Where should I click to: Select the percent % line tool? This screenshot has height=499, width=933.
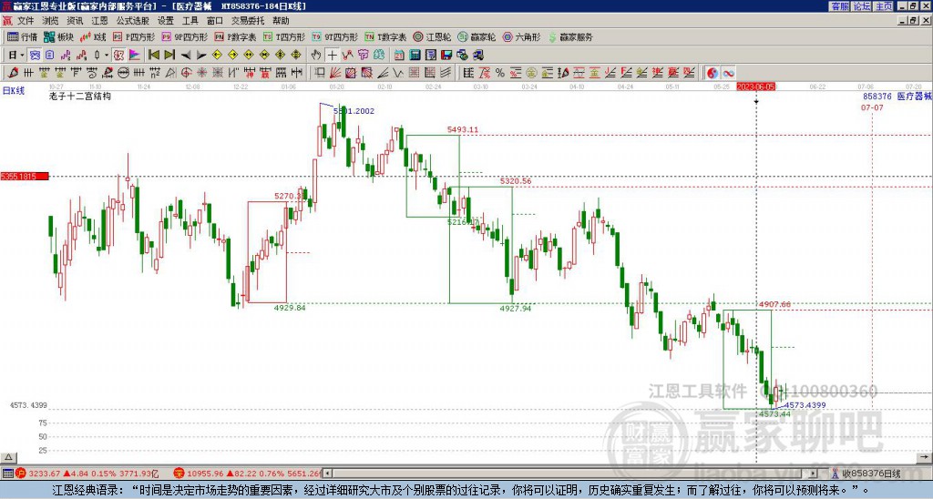tap(500, 73)
